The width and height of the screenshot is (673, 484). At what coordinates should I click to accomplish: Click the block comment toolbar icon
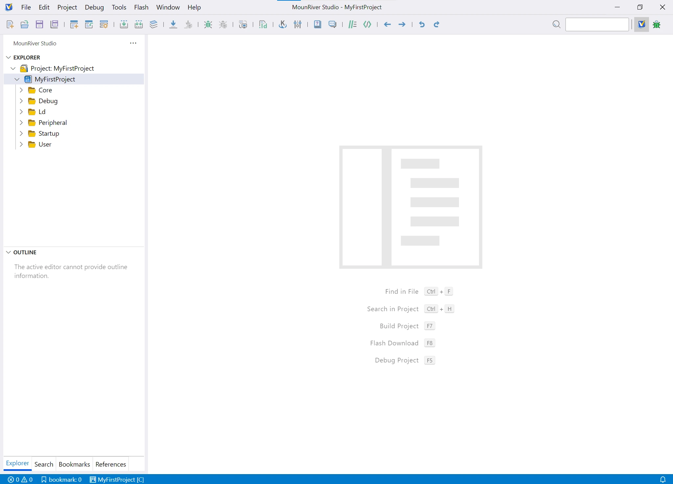367,24
